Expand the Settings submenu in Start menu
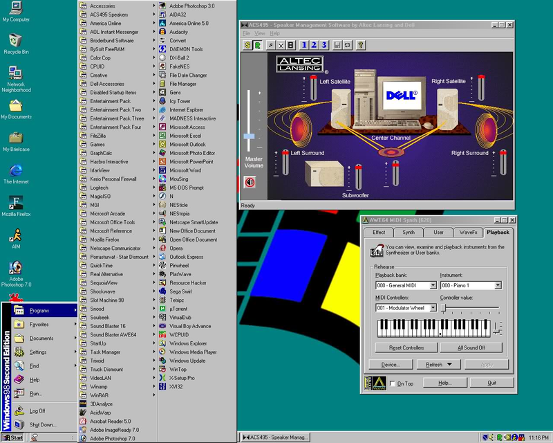Image resolution: width=553 pixels, height=443 pixels. tap(45, 352)
